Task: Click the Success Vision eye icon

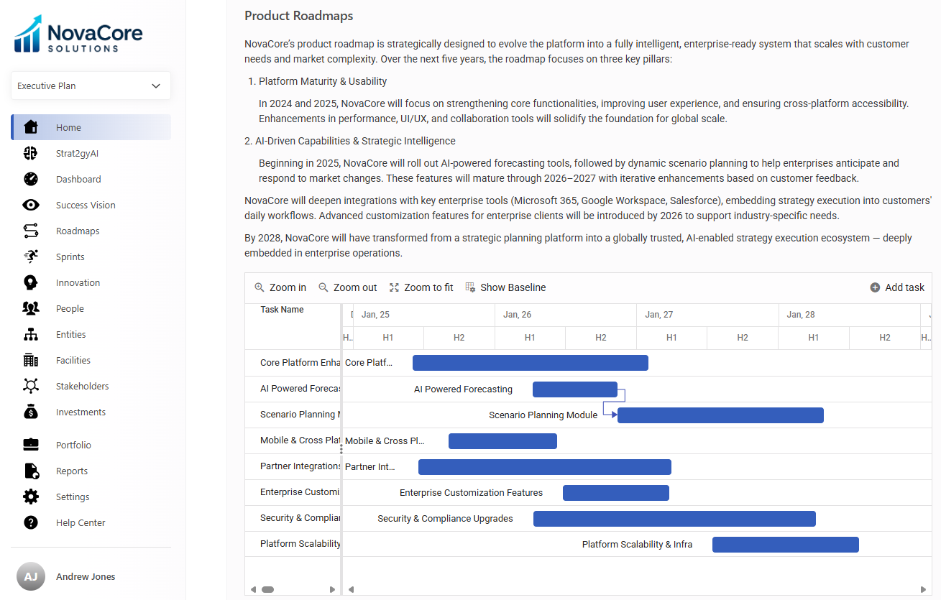Action: coord(30,205)
